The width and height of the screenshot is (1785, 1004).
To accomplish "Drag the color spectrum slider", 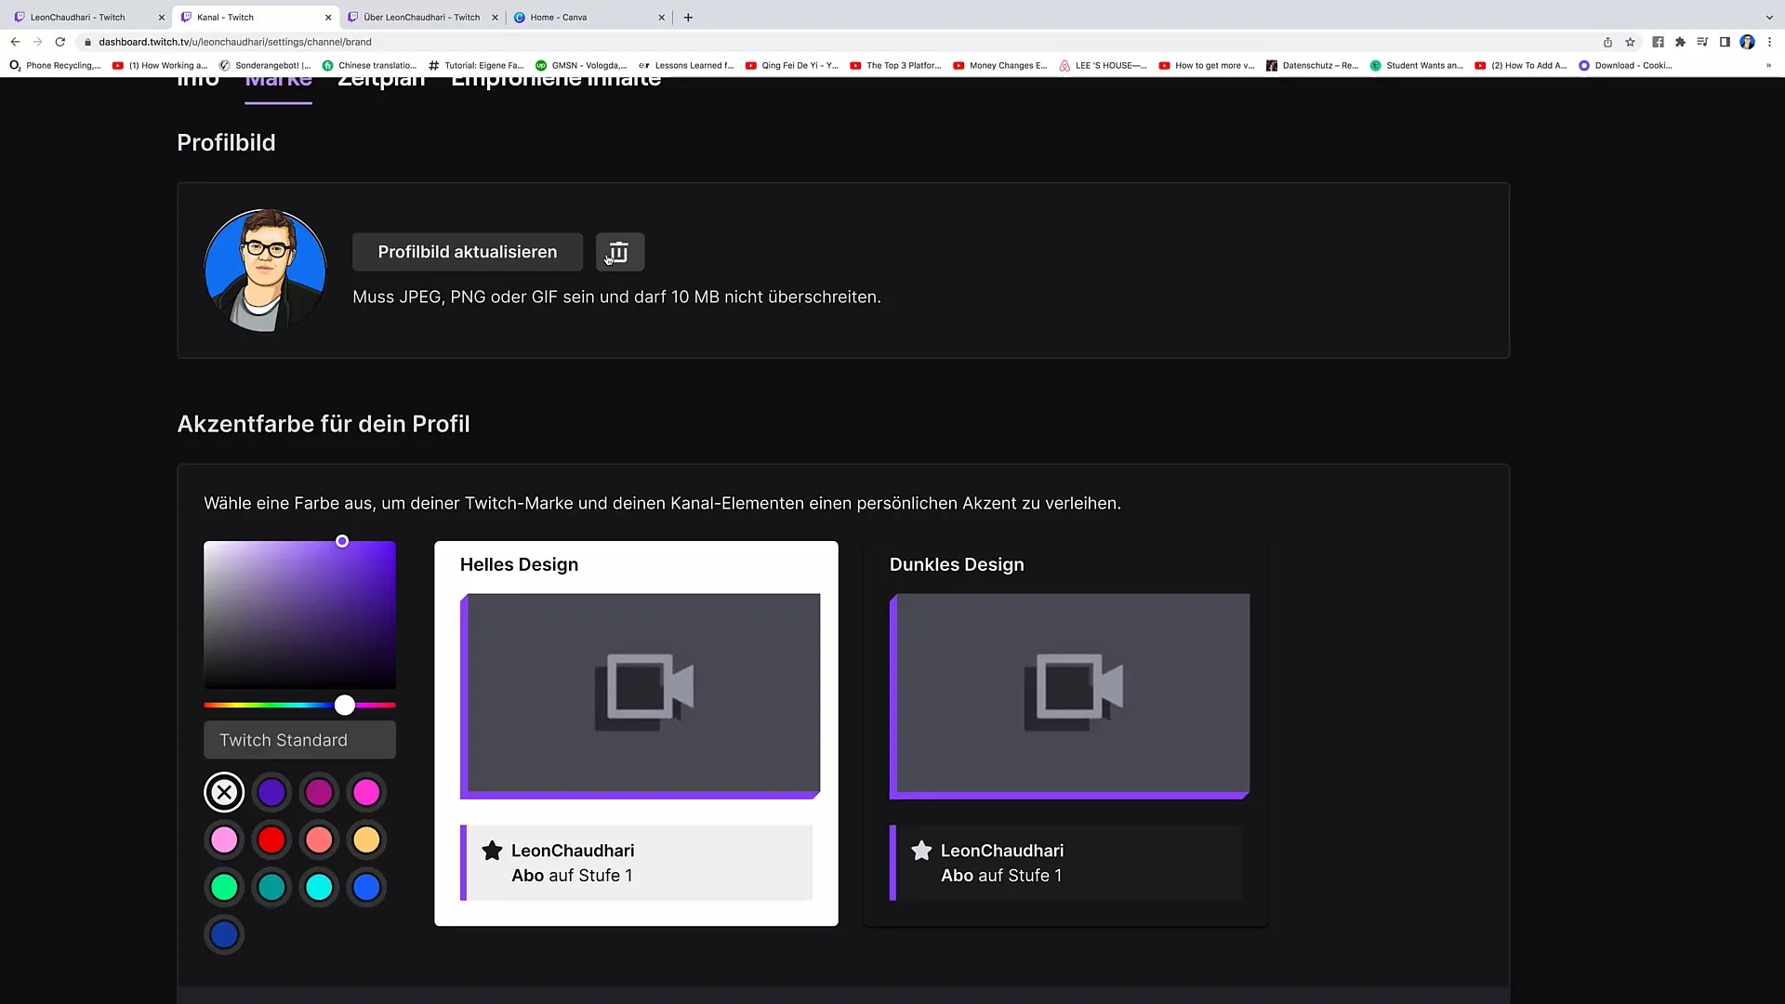I will pyautogui.click(x=345, y=705).
